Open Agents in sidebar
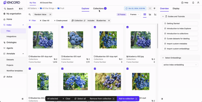Image resolution: width=202 pixels, height=102 pixels. [8, 48]
